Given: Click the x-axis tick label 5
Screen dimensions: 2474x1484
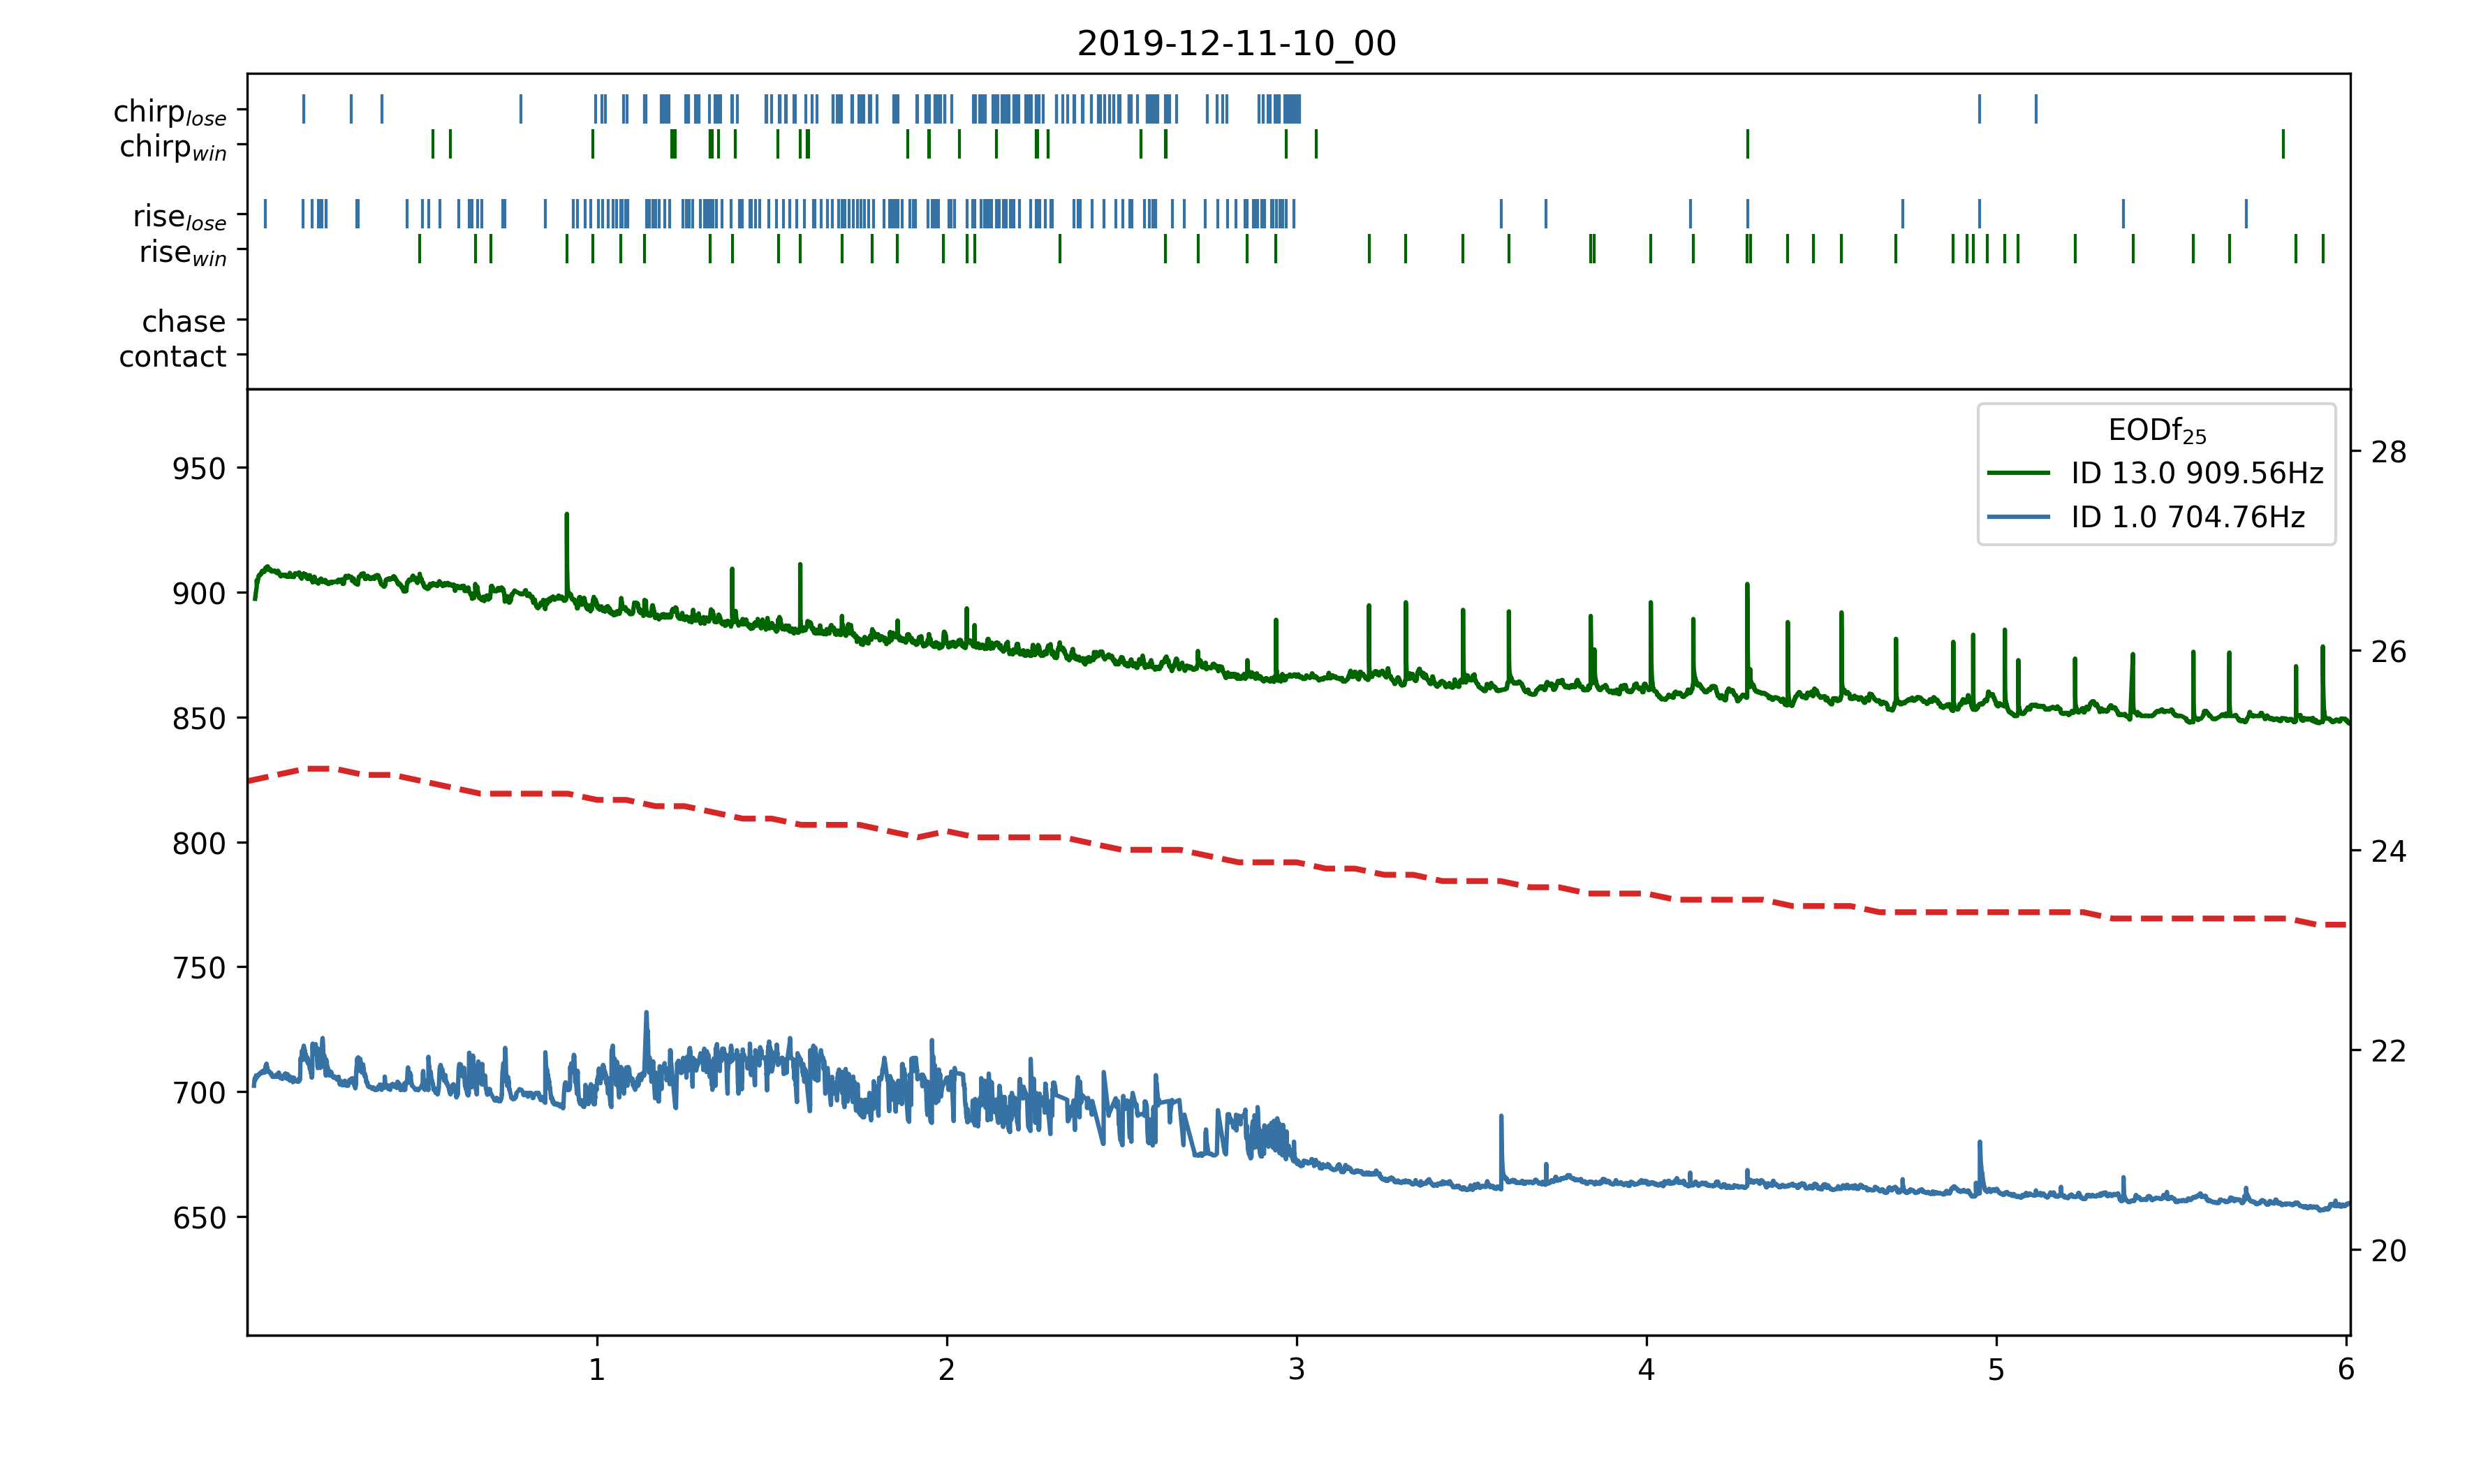Looking at the screenshot, I should [1996, 1370].
